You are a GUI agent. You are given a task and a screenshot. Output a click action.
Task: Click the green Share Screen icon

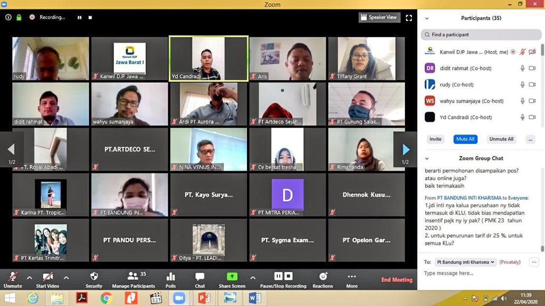(232, 277)
